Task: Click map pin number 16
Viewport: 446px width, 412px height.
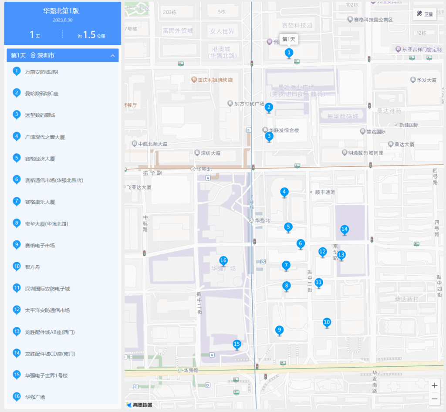Action: pyautogui.click(x=223, y=261)
